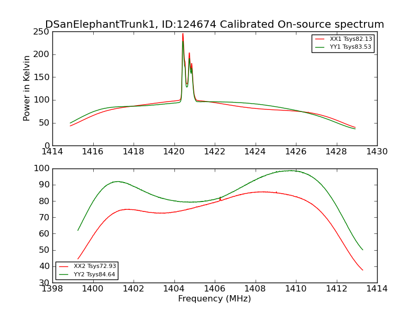Click the tallest red spectral peak near 1420.4
This screenshot has height=314, width=419.
183,34
